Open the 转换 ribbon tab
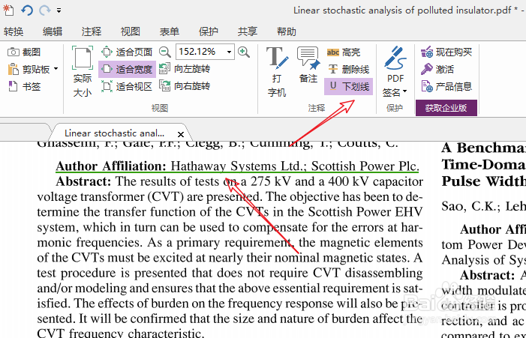Screen dimensions: 526x338 14,31
